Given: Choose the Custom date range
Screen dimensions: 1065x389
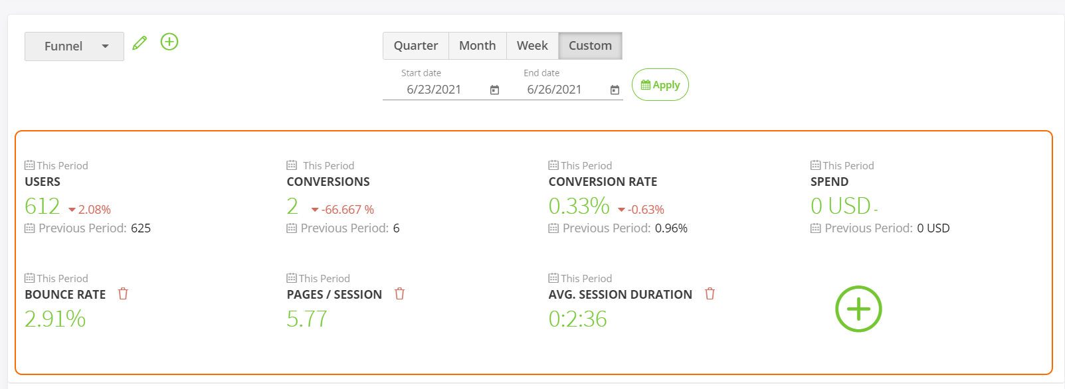Looking at the screenshot, I should click(x=590, y=46).
